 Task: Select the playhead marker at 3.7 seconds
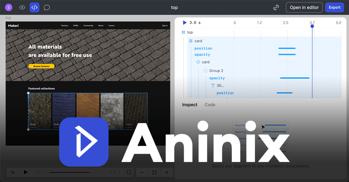[312, 26]
